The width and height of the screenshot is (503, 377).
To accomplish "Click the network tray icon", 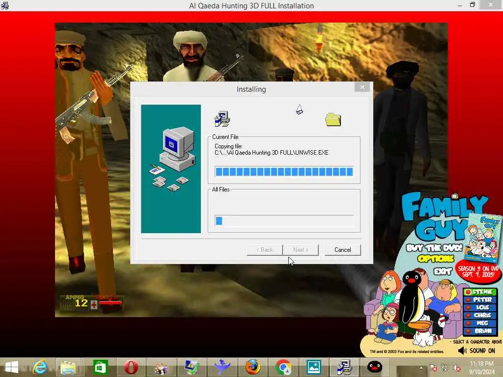I will (x=445, y=368).
